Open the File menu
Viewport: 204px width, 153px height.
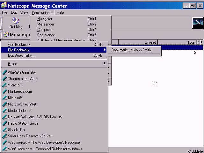pos(4,12)
